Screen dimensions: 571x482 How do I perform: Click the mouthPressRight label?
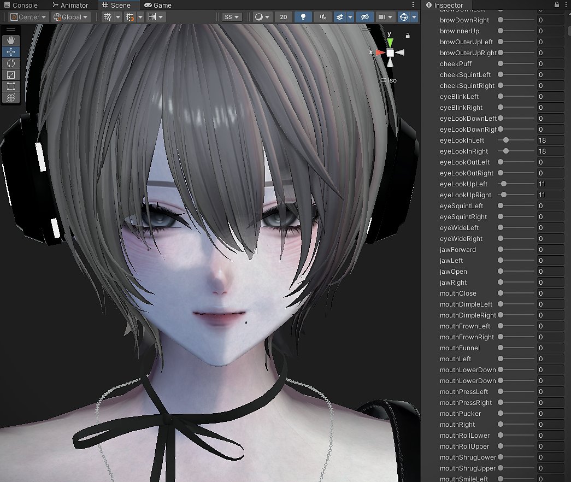pyautogui.click(x=466, y=403)
